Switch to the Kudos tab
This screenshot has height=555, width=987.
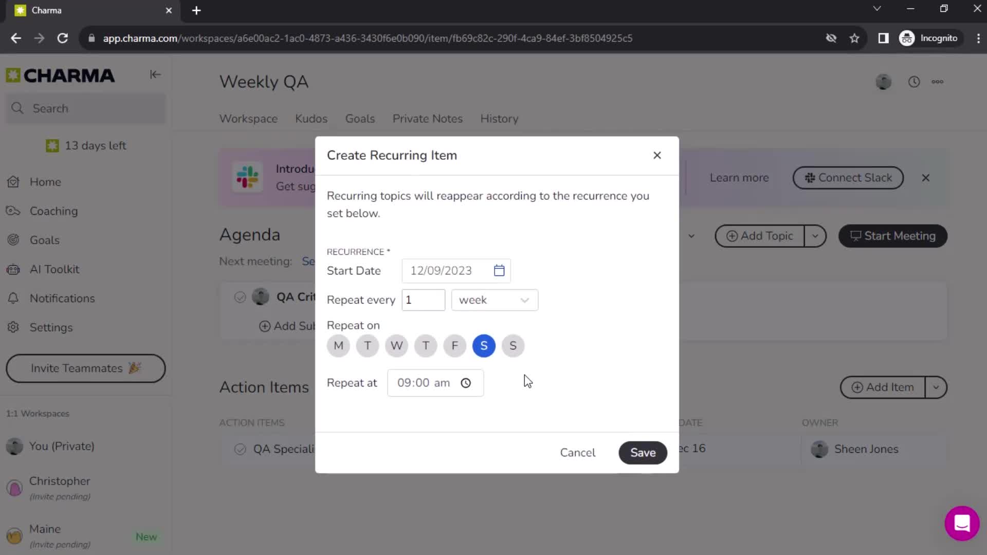(x=311, y=119)
